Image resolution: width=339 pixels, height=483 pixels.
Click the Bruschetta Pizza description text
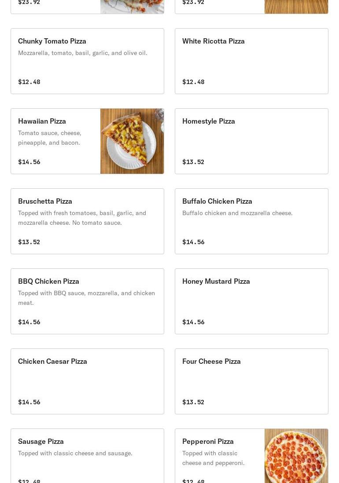pyautogui.click(x=82, y=218)
